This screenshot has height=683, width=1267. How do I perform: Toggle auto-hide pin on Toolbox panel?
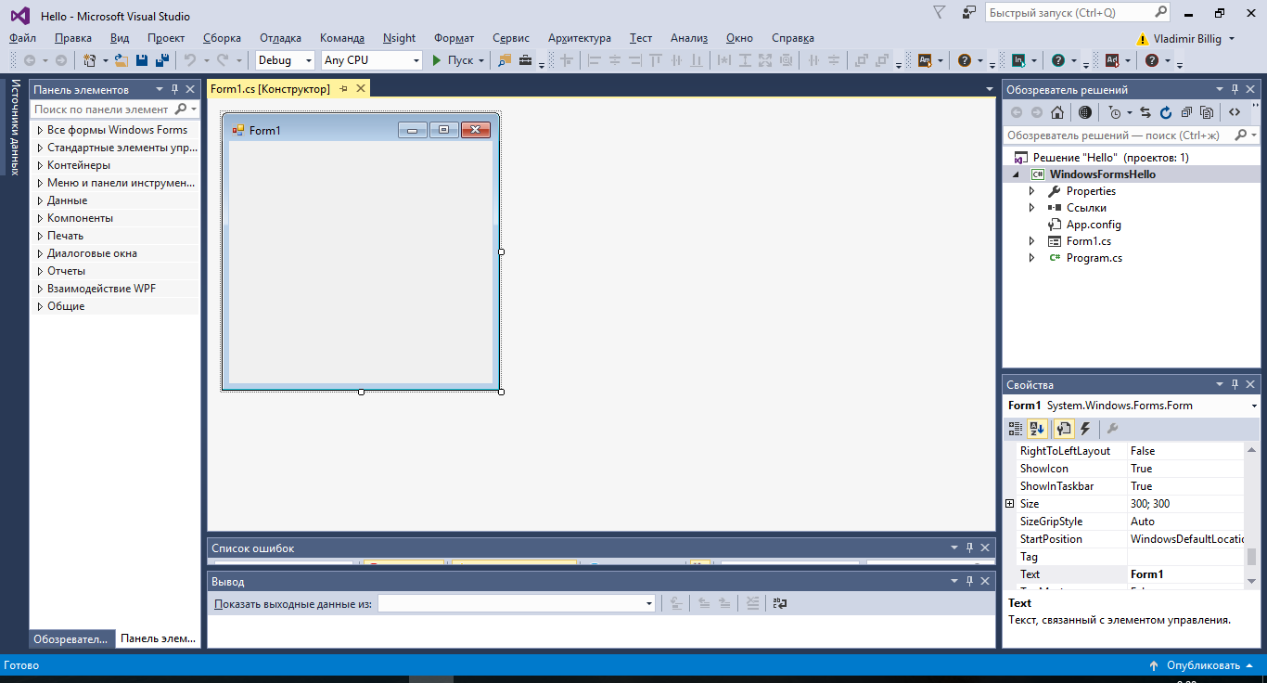click(174, 89)
